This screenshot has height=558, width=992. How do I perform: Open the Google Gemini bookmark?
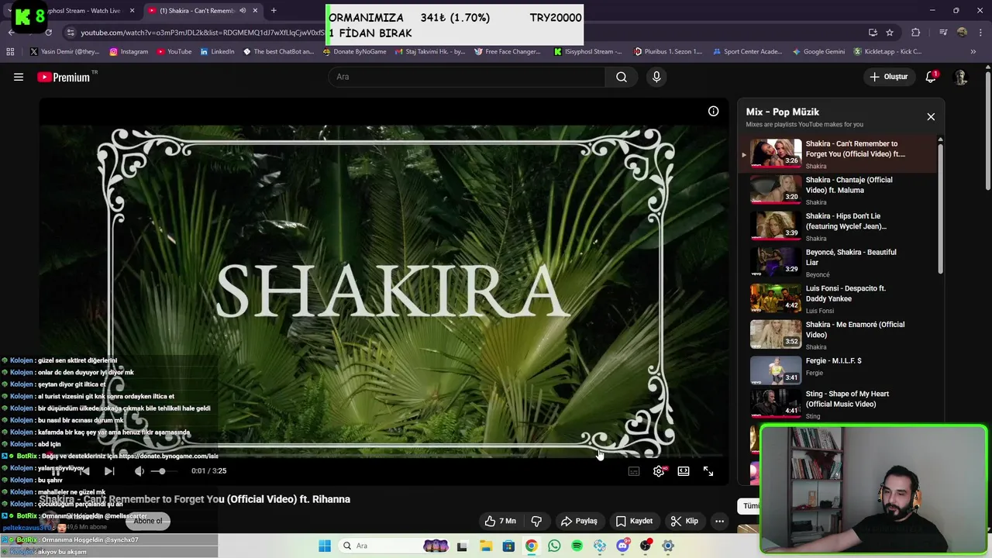[x=818, y=52]
